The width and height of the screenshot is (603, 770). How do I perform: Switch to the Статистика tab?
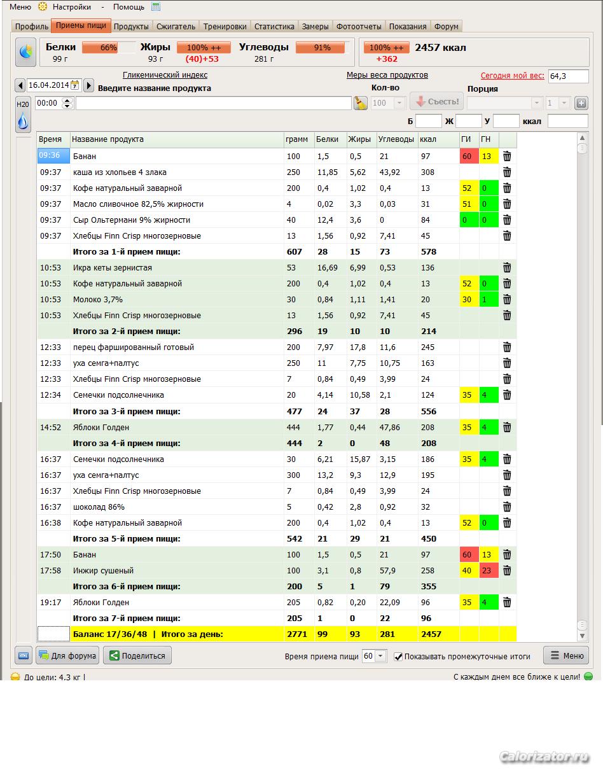point(274,27)
